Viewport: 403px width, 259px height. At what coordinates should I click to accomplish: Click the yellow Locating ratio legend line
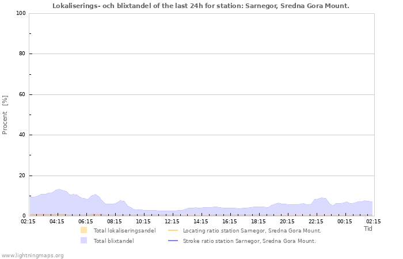[173, 230]
